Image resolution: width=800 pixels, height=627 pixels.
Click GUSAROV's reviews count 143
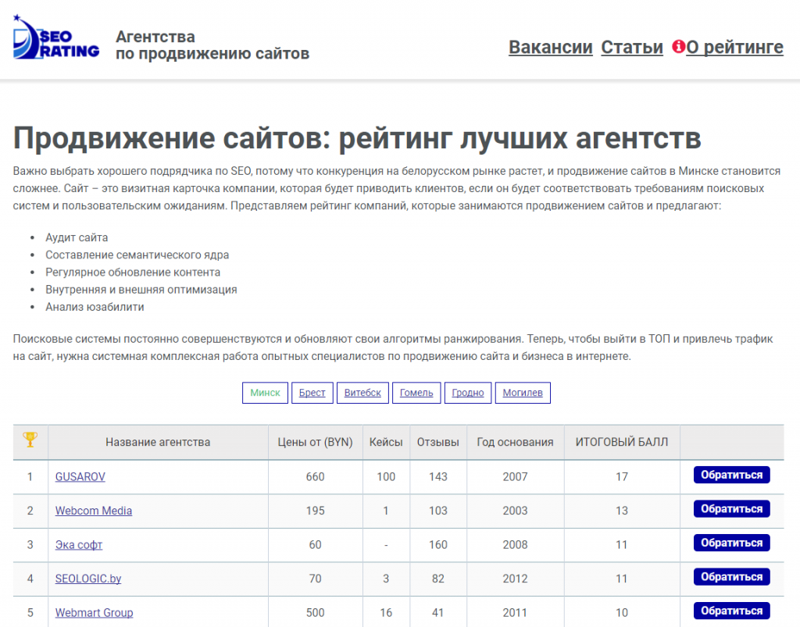437,476
